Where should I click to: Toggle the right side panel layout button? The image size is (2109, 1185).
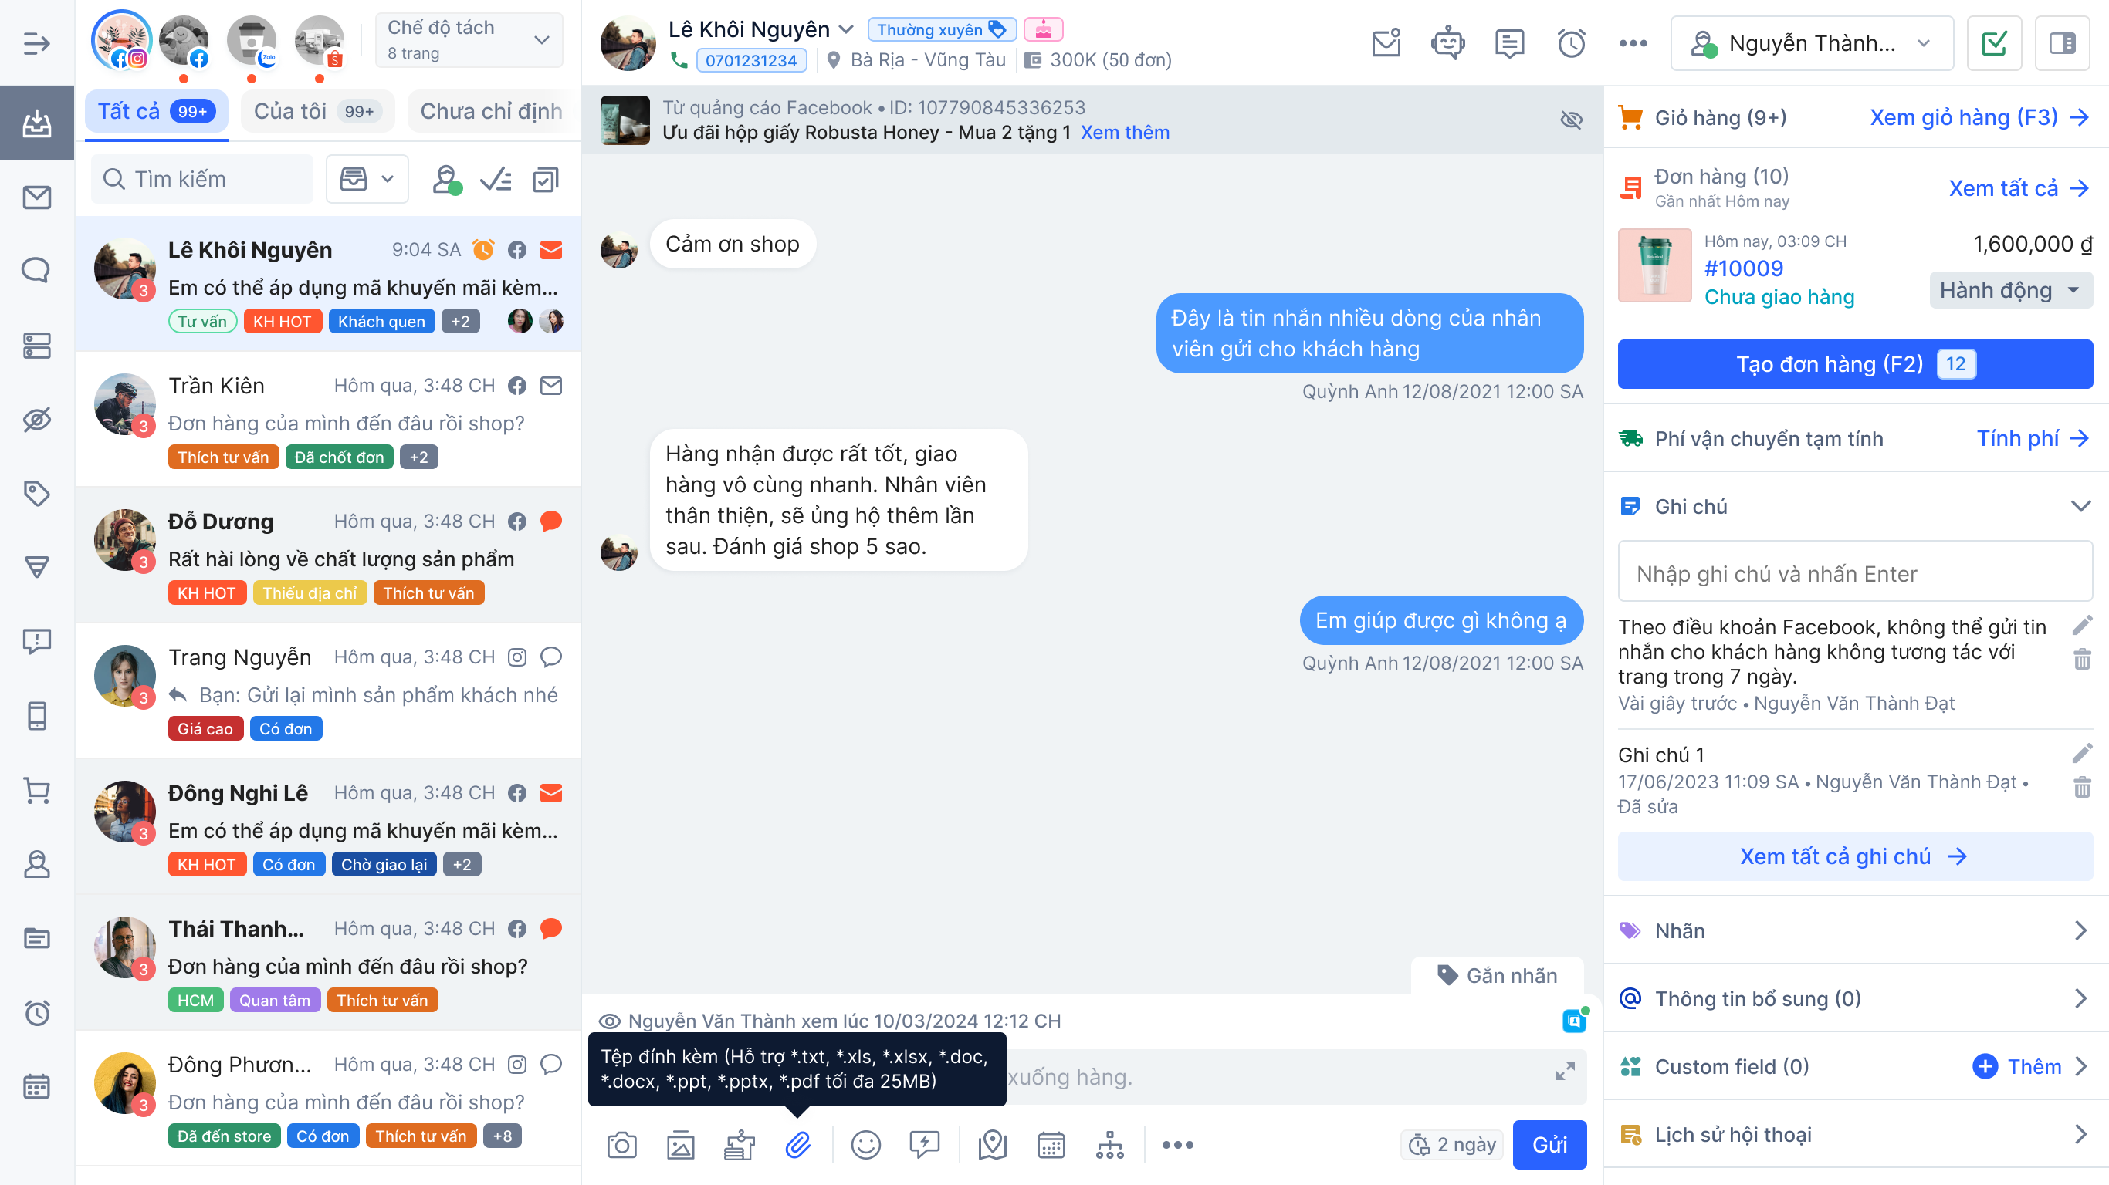(2061, 42)
